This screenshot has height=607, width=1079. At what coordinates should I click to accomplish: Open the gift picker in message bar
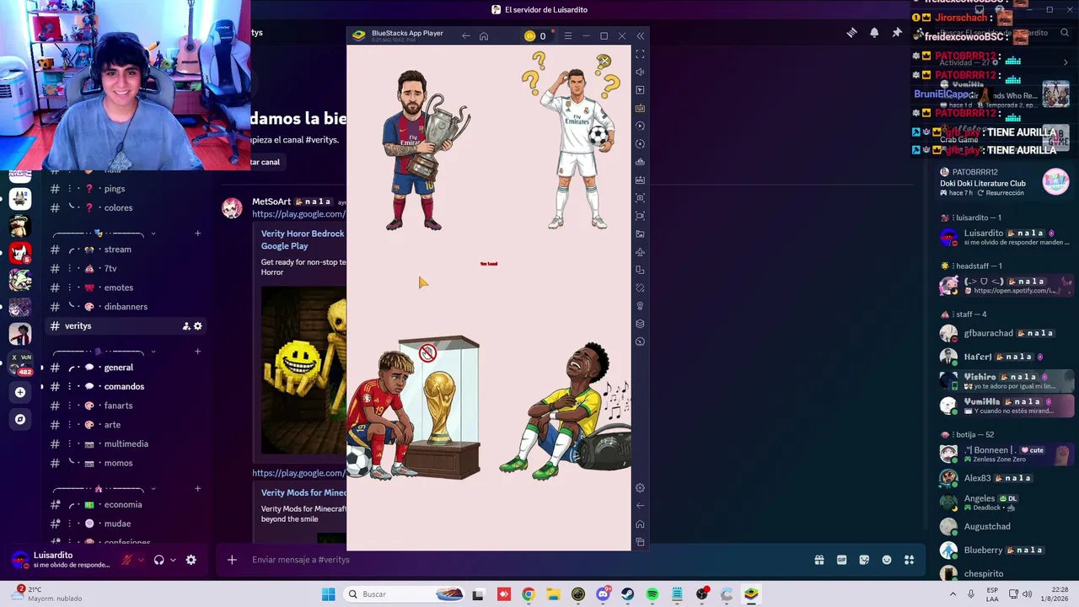coord(819,560)
